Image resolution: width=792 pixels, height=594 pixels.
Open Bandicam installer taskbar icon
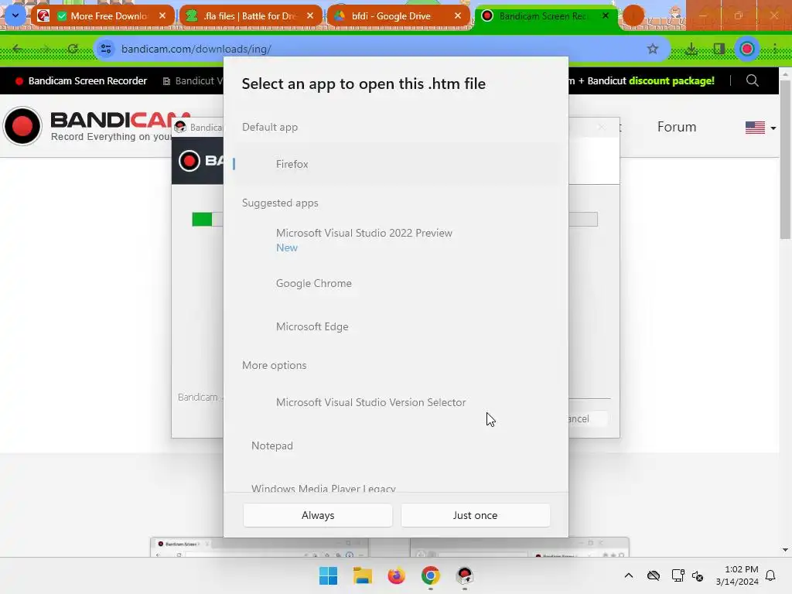tap(464, 575)
